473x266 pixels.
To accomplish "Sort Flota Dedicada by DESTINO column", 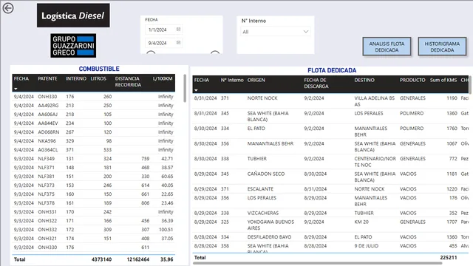I will point(364,81).
